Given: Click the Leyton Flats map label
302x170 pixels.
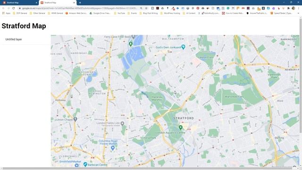Looking at the screenshot, I should [x=206, y=57].
